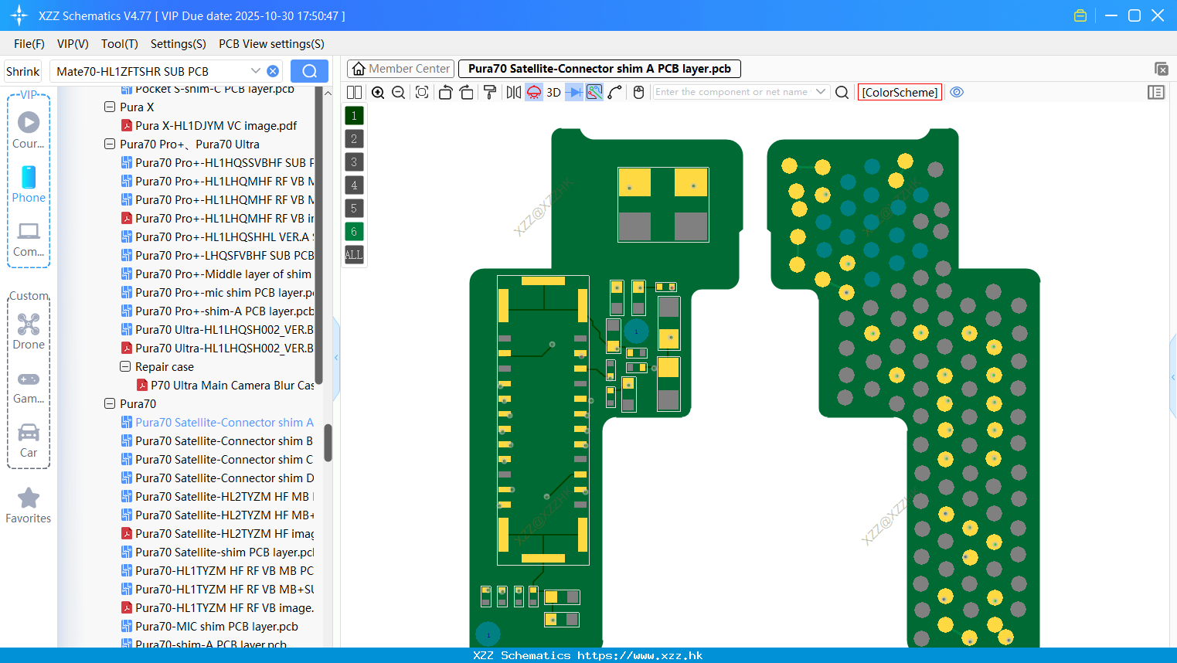Screen dimensions: 1177x663
Task: Show layer 4
Action: 354,185
